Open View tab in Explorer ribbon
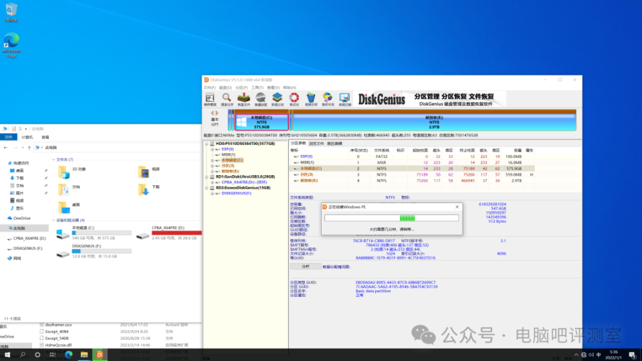 45,137
